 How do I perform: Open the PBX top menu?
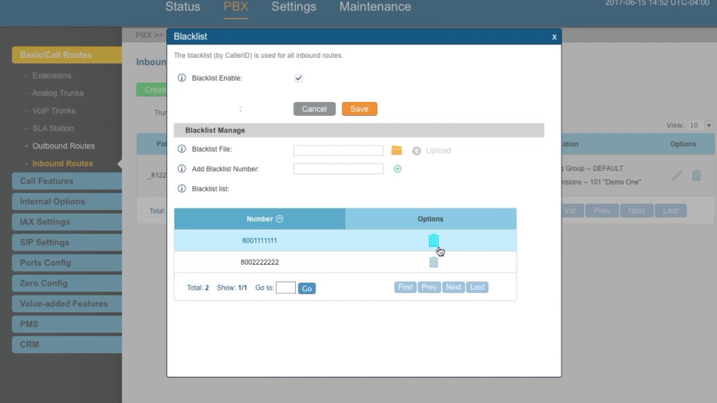point(236,7)
